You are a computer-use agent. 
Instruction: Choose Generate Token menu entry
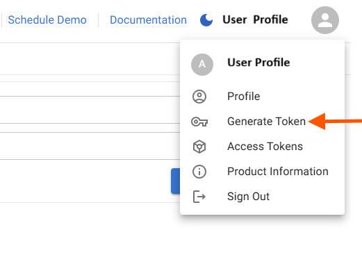point(262,122)
